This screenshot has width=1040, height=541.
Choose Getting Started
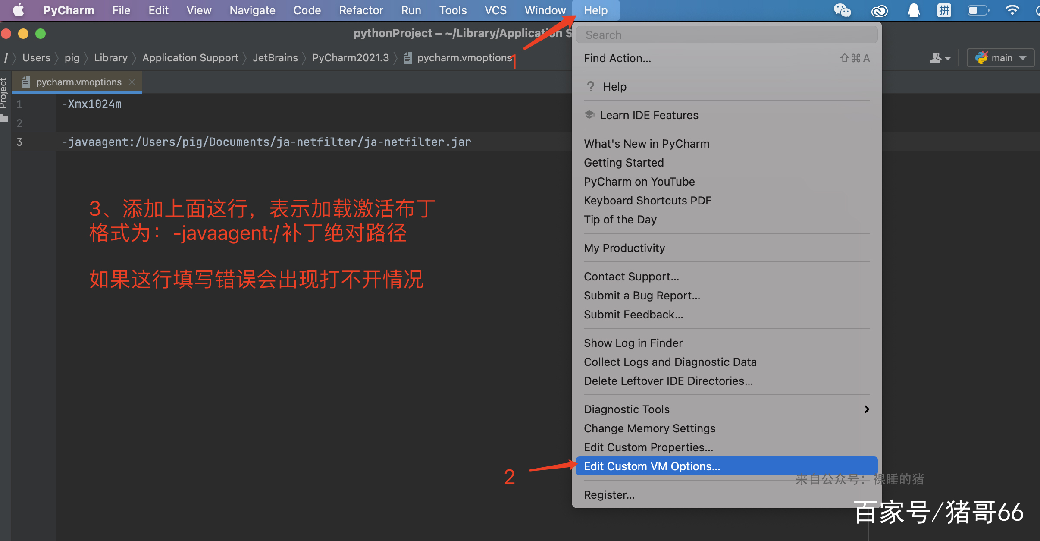727,163
